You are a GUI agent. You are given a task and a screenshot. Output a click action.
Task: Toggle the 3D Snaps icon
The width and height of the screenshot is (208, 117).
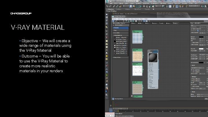pos(174,6)
